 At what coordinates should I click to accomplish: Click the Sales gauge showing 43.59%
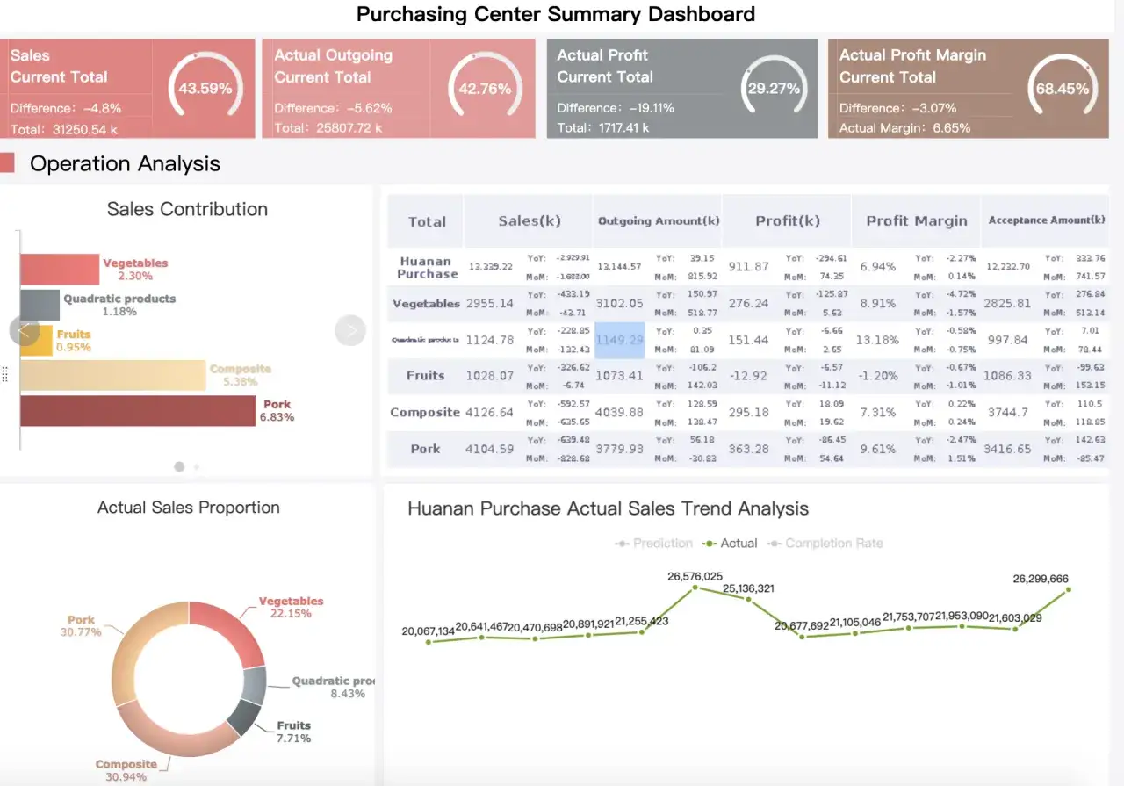pos(205,88)
